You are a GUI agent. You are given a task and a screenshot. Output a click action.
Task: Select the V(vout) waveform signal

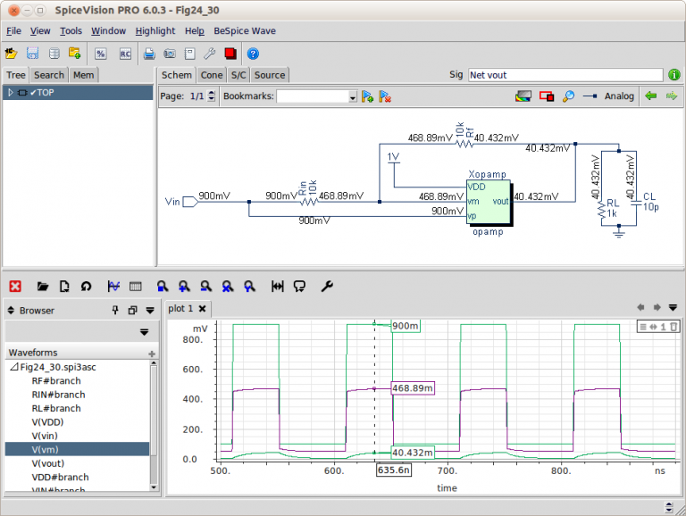coord(48,463)
